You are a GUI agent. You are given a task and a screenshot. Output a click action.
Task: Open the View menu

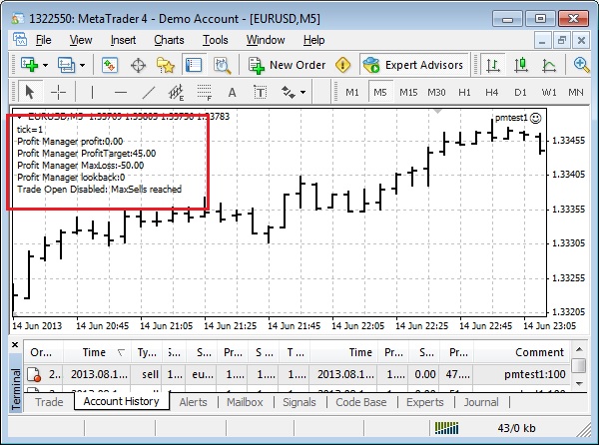tap(81, 40)
